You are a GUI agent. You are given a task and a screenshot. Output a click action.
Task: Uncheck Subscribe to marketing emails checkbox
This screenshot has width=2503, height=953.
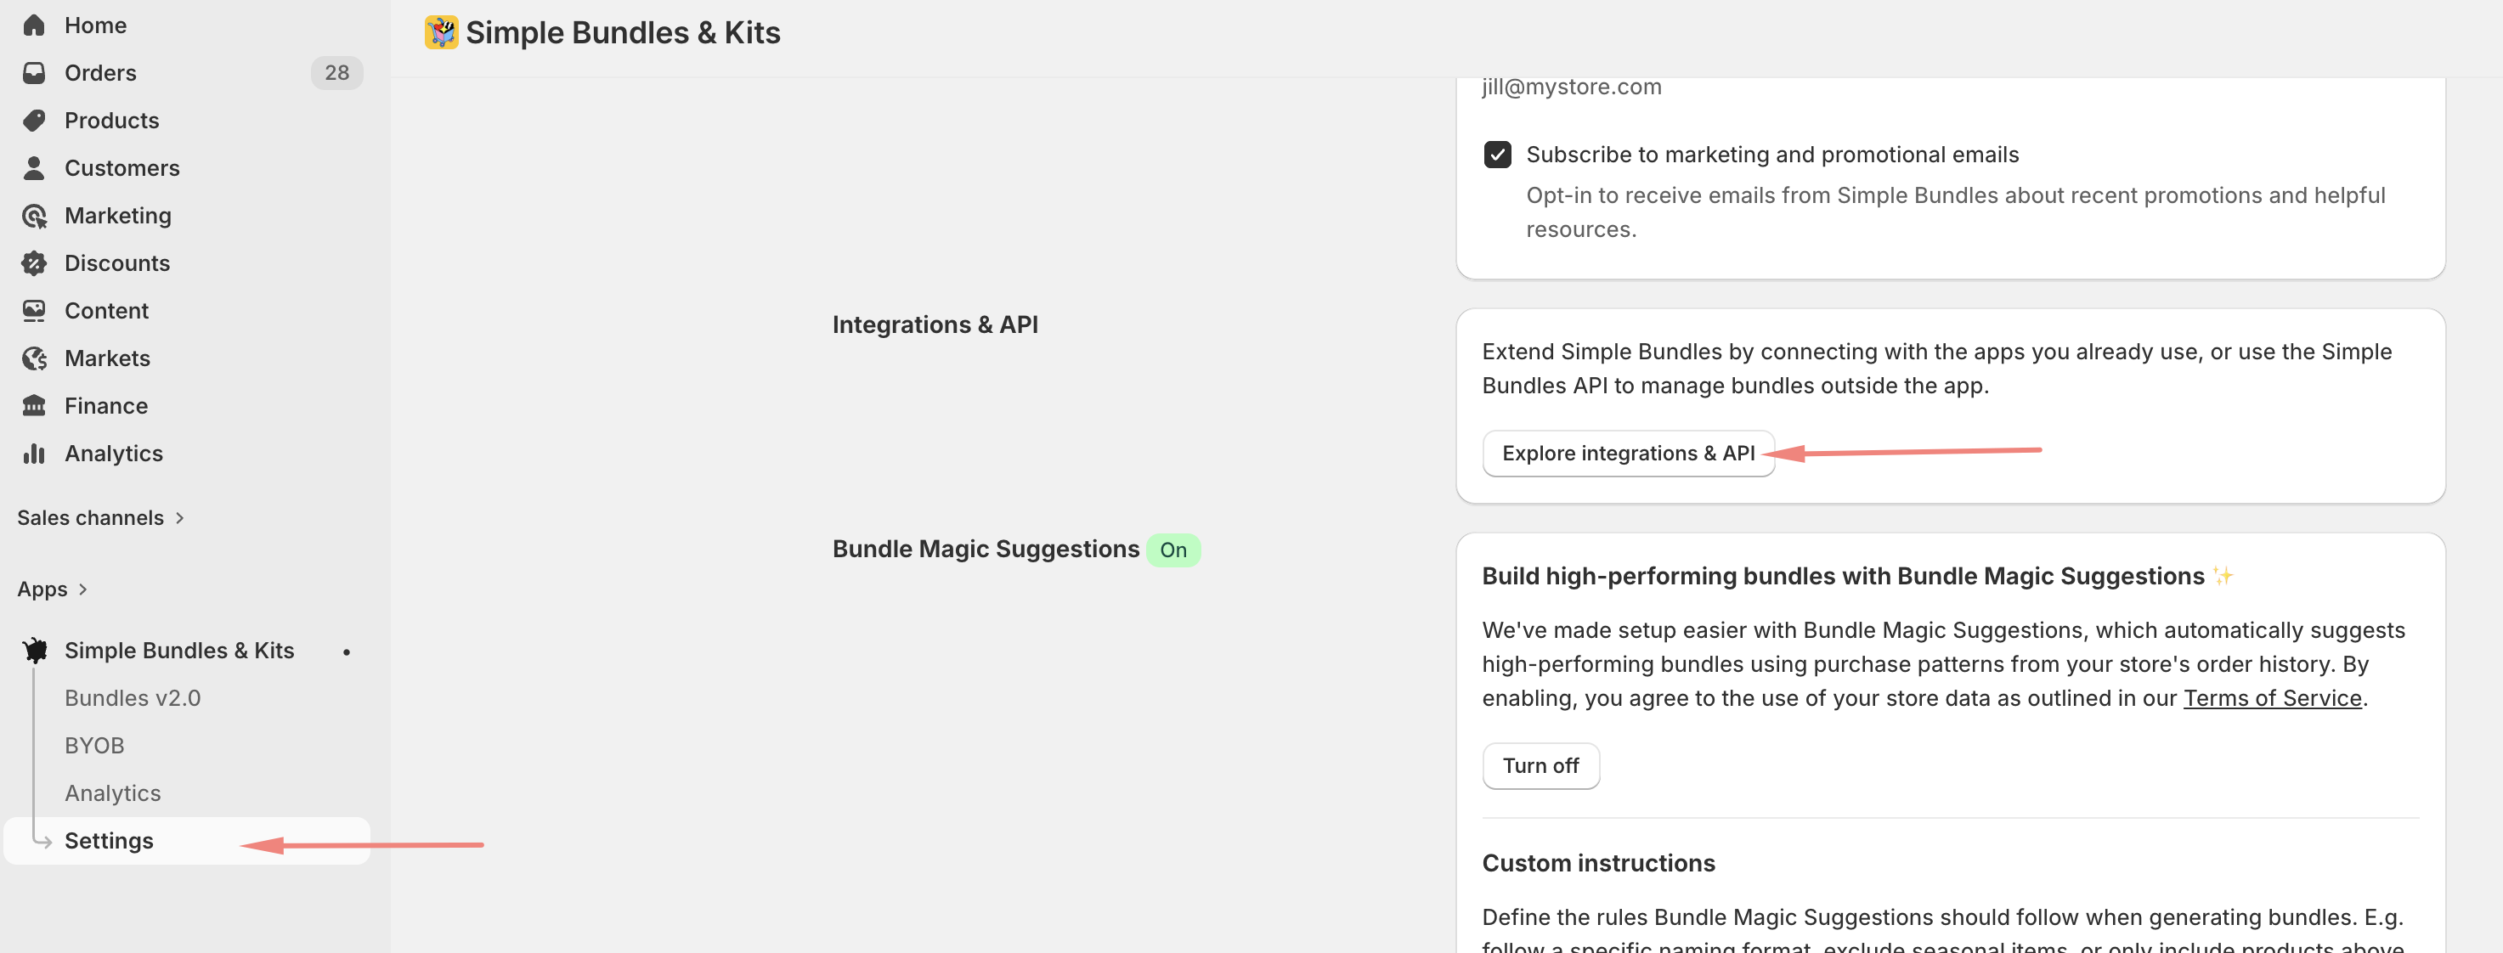point(1496,155)
